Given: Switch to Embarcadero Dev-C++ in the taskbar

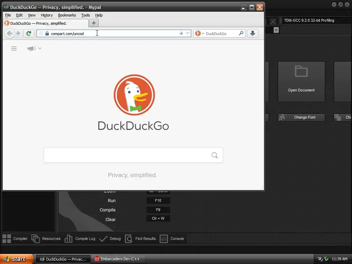Looking at the screenshot, I should [118, 259].
